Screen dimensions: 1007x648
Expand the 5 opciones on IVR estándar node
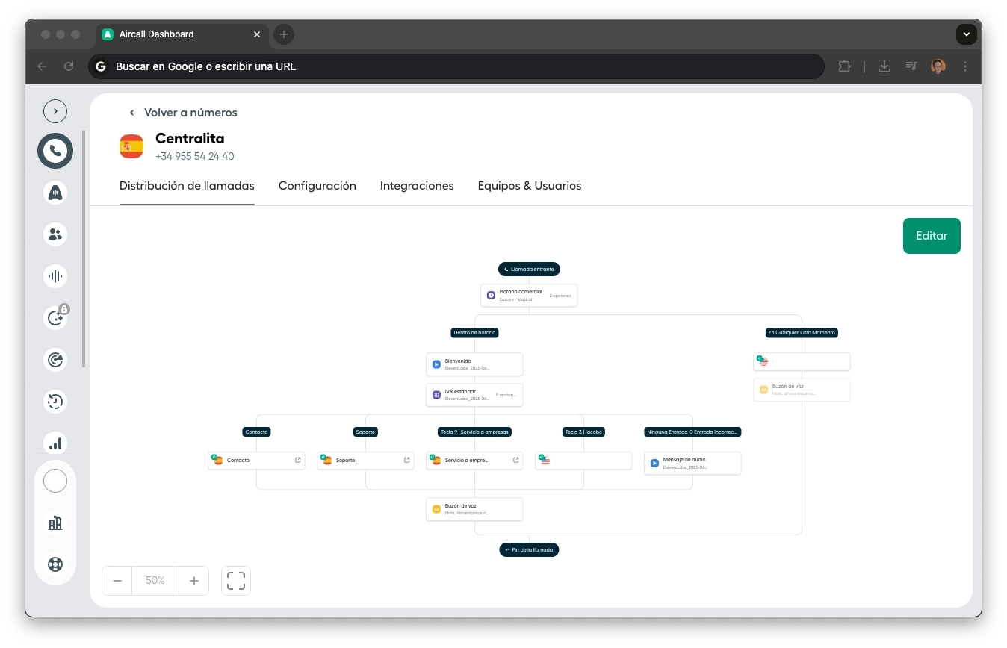point(505,394)
